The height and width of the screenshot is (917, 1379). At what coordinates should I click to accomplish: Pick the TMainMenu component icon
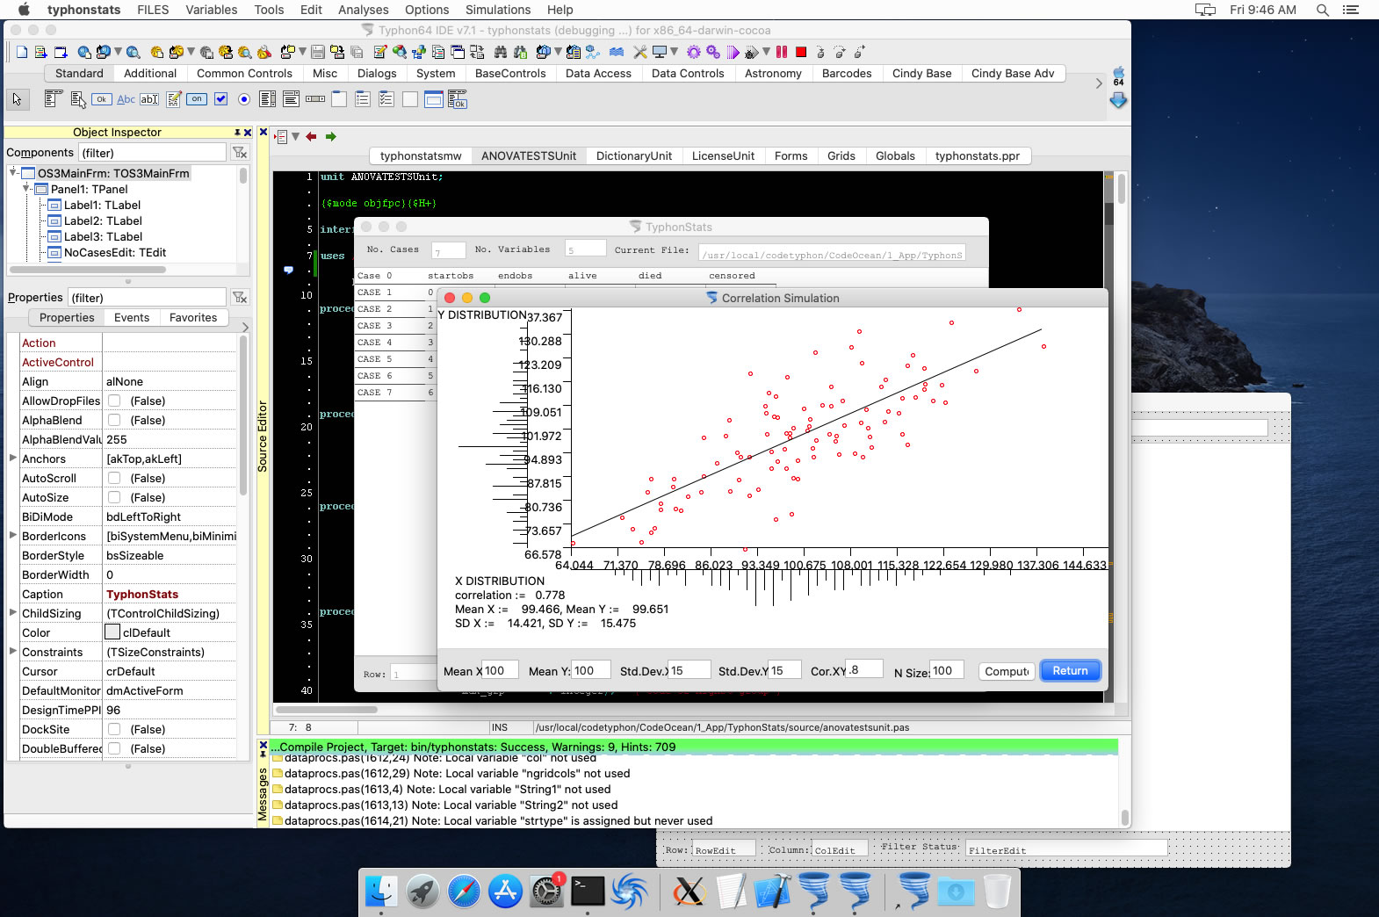tap(53, 98)
